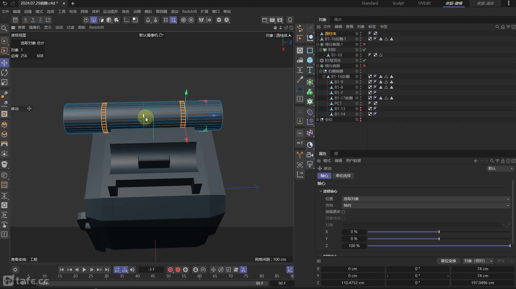Toggle the green check on 对称
516x289 pixels.
[x=364, y=50]
